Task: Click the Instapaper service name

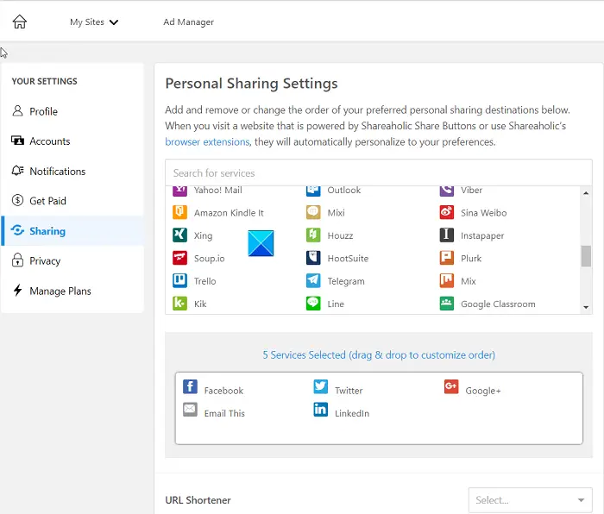Action: tap(482, 235)
